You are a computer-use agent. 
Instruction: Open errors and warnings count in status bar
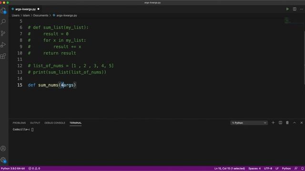34,169
